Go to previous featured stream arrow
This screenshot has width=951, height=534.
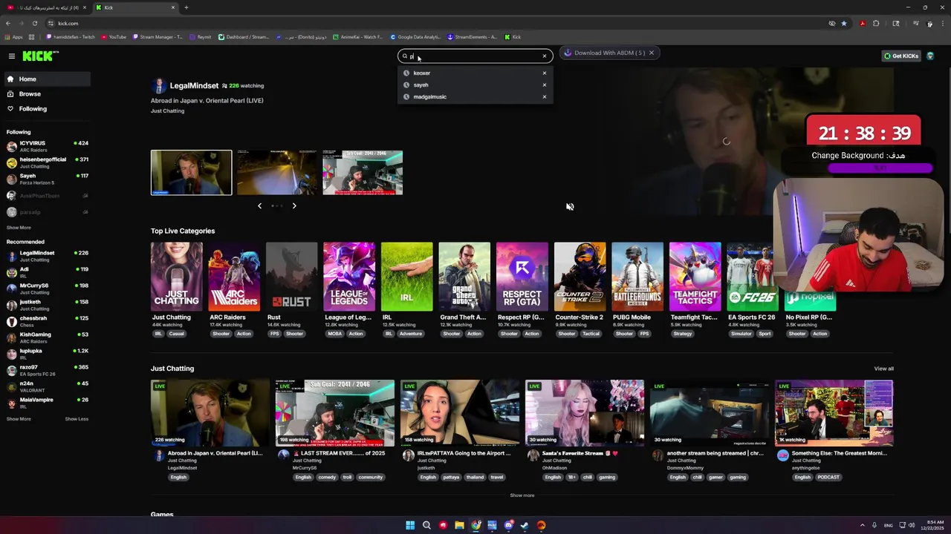pos(259,205)
